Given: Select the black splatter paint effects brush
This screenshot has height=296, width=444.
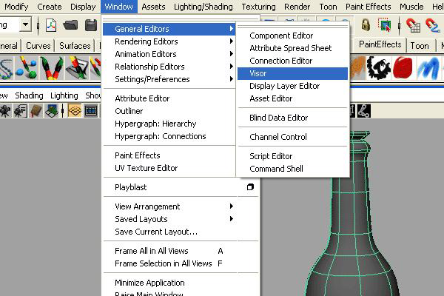Looking at the screenshot, I should point(378,67).
